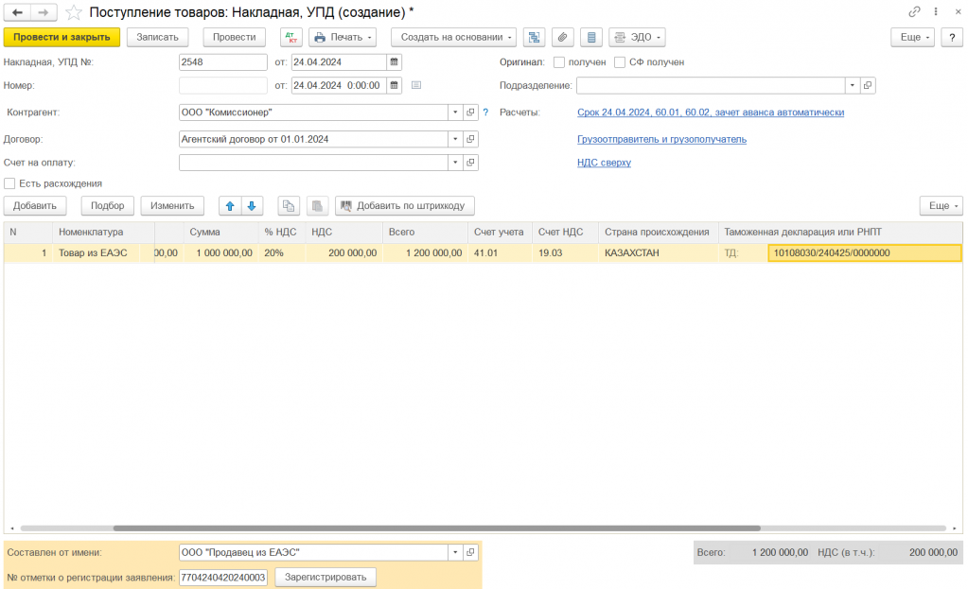968x589 pixels.
Task: Copy the selected table row
Action: coord(289,206)
